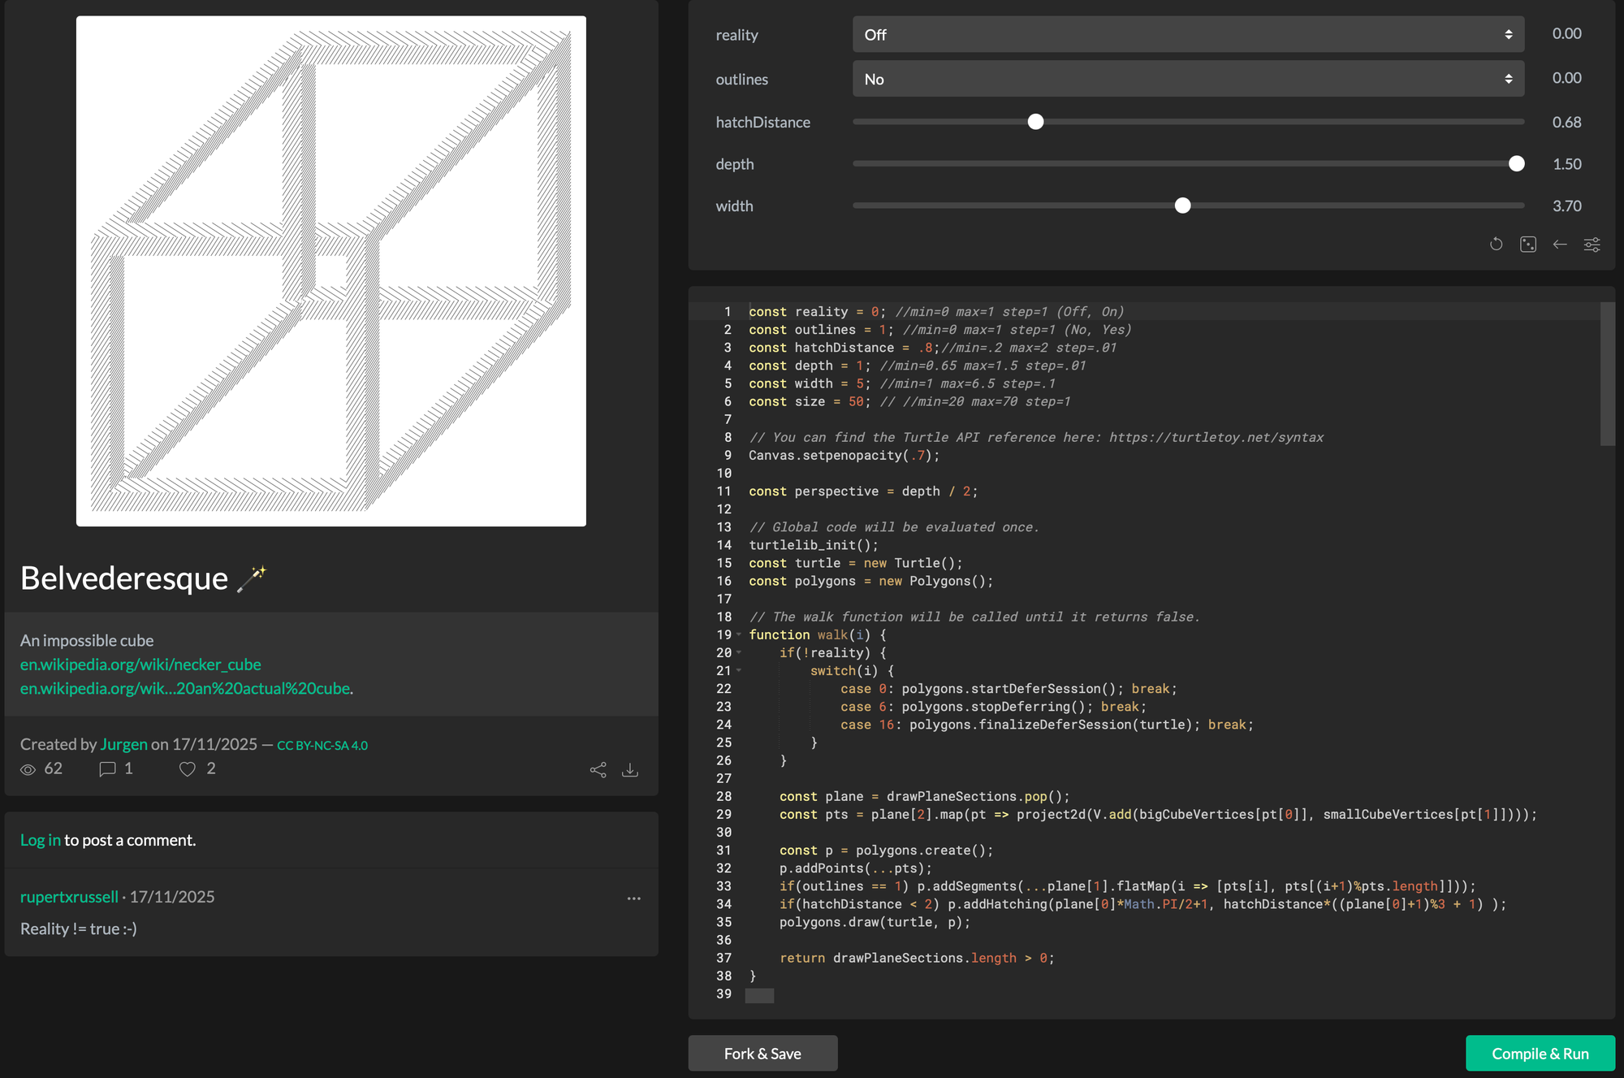This screenshot has width=1624, height=1078.
Task: Click the views eye icon
Action: [x=28, y=769]
